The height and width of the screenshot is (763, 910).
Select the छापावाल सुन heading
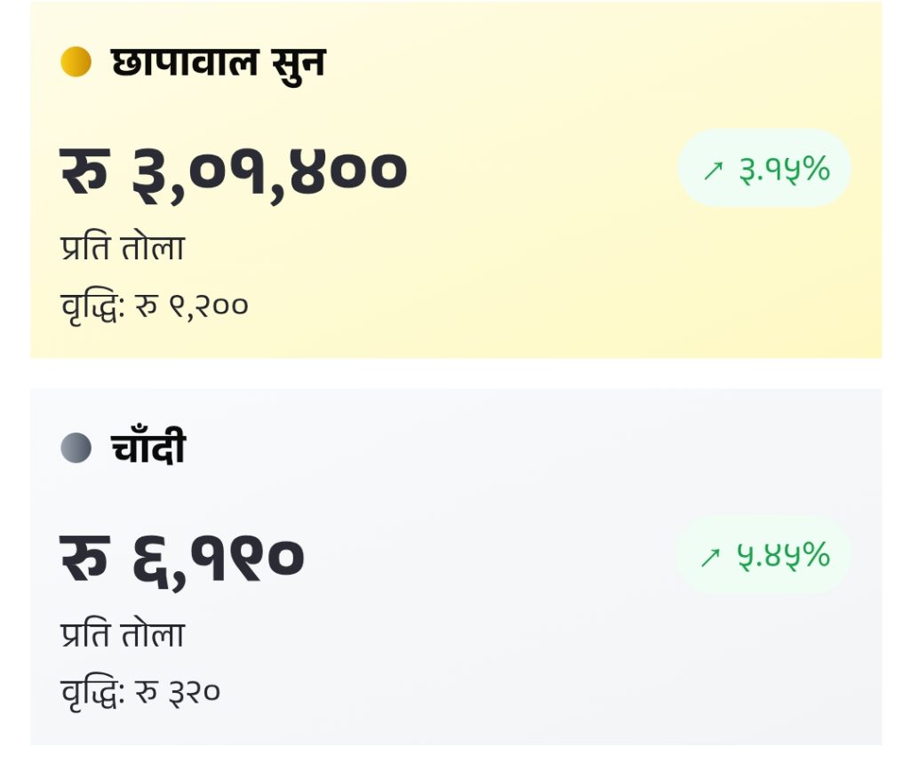(x=218, y=62)
